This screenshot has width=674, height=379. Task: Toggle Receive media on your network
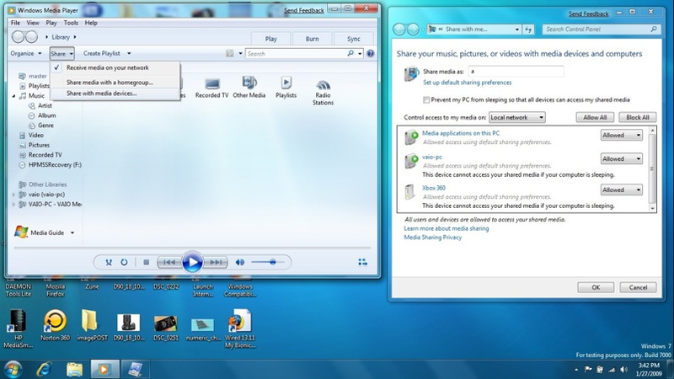tap(115, 68)
